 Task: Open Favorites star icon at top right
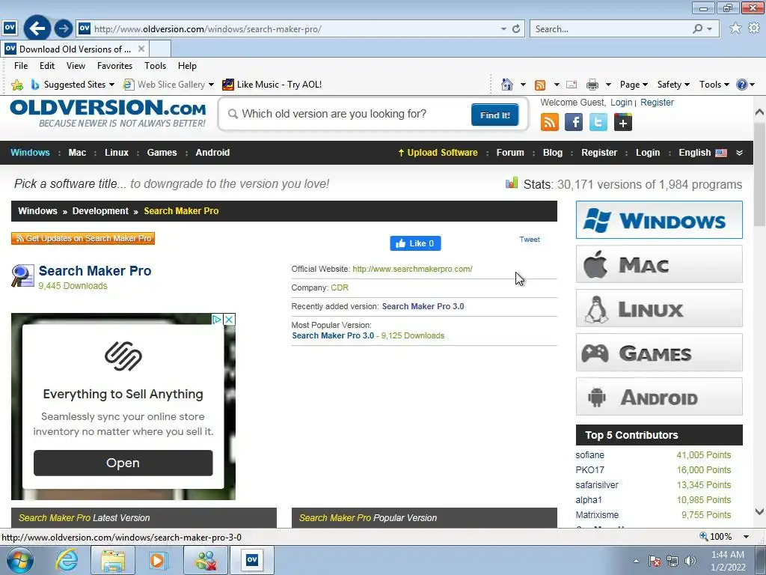click(735, 28)
